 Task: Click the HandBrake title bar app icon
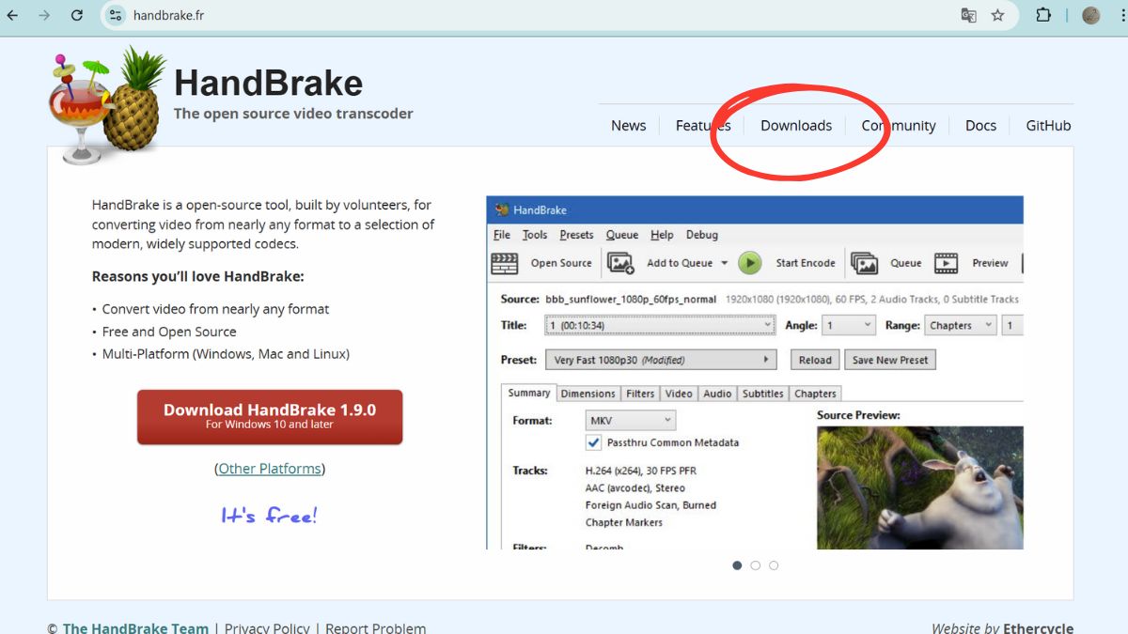coord(502,209)
